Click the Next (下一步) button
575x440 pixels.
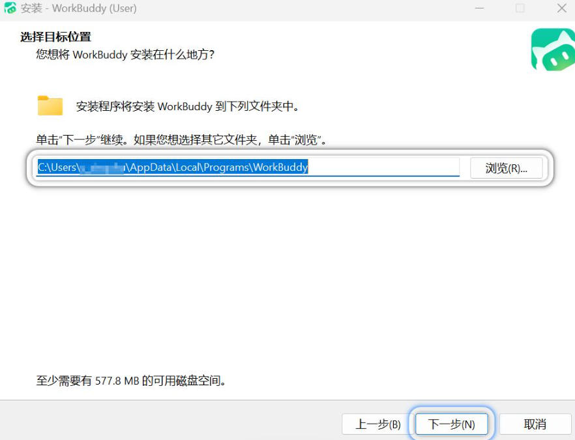[451, 424]
